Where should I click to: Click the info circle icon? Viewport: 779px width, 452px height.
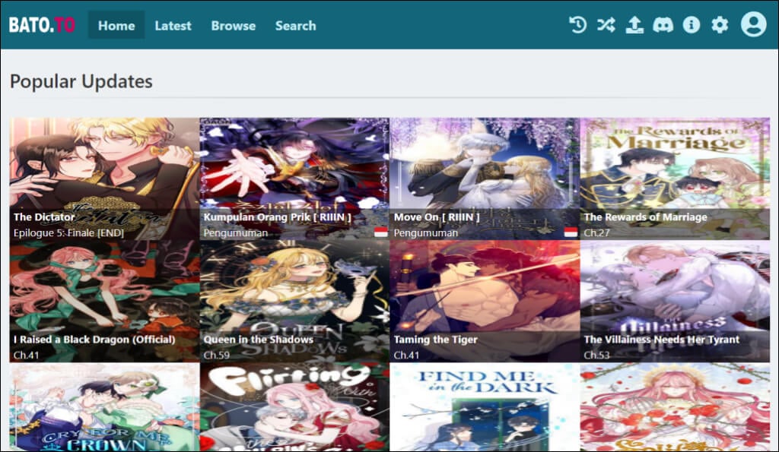(691, 25)
